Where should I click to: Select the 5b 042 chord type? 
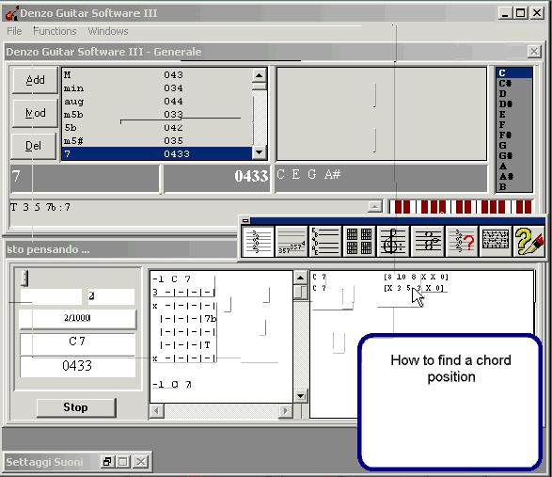tap(157, 128)
